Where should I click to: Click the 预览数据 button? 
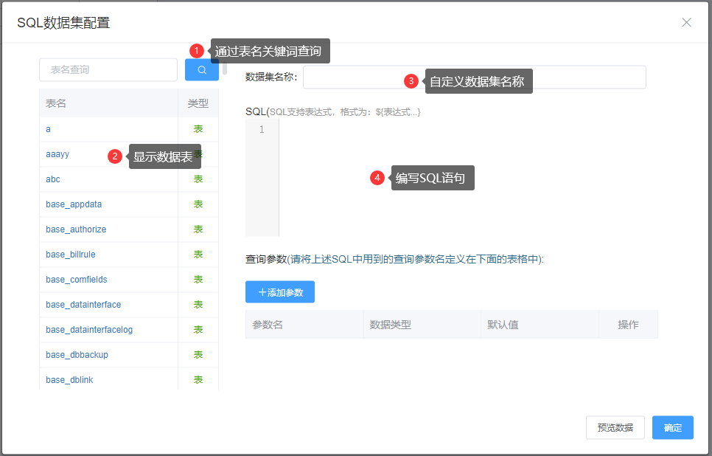(x=615, y=427)
